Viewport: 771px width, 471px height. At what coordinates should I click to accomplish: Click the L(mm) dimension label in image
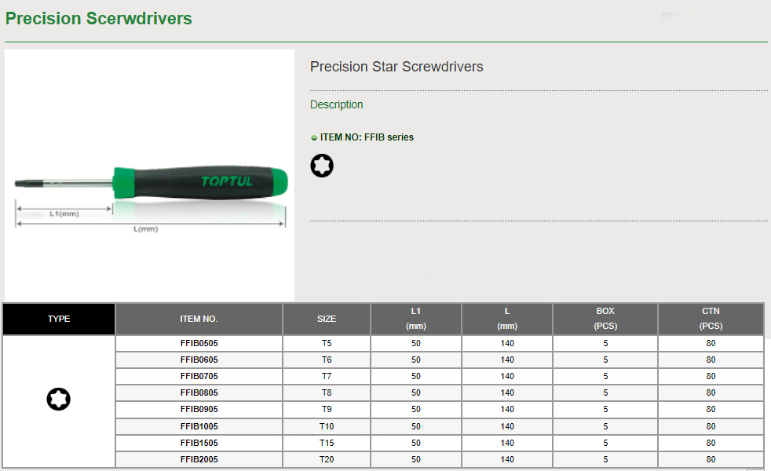point(146,229)
